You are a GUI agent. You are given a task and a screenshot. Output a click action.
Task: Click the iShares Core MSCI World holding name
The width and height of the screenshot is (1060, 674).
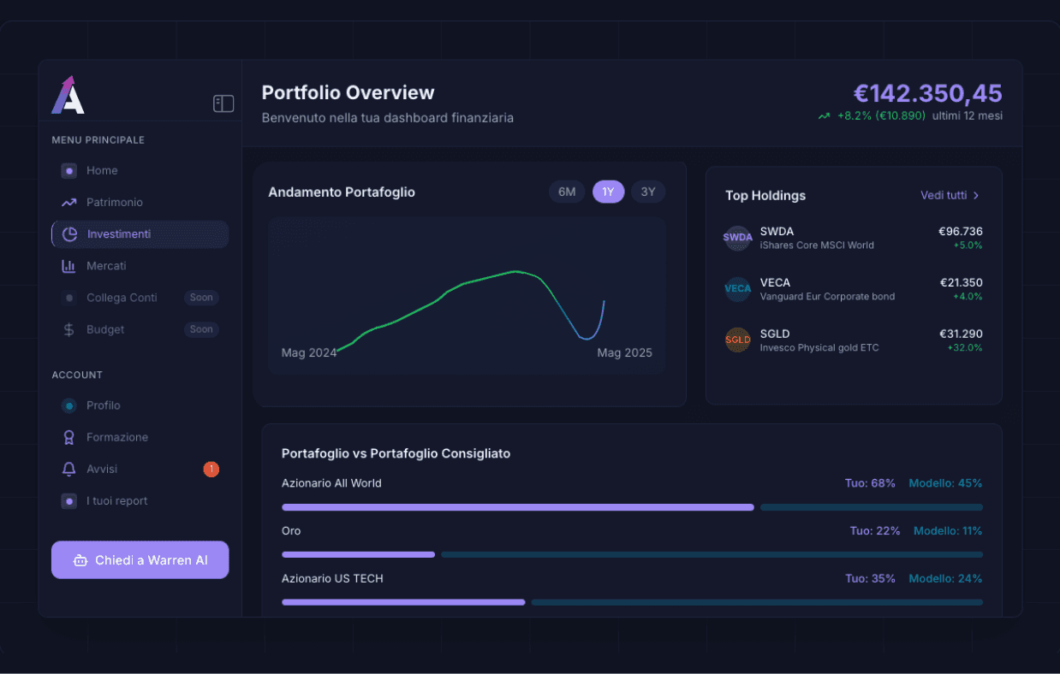tap(817, 245)
